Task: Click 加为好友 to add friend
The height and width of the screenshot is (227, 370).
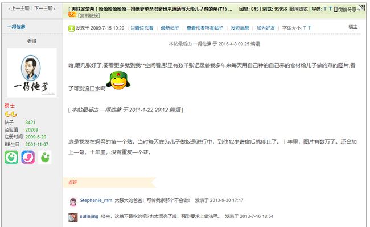Action: coord(265,28)
